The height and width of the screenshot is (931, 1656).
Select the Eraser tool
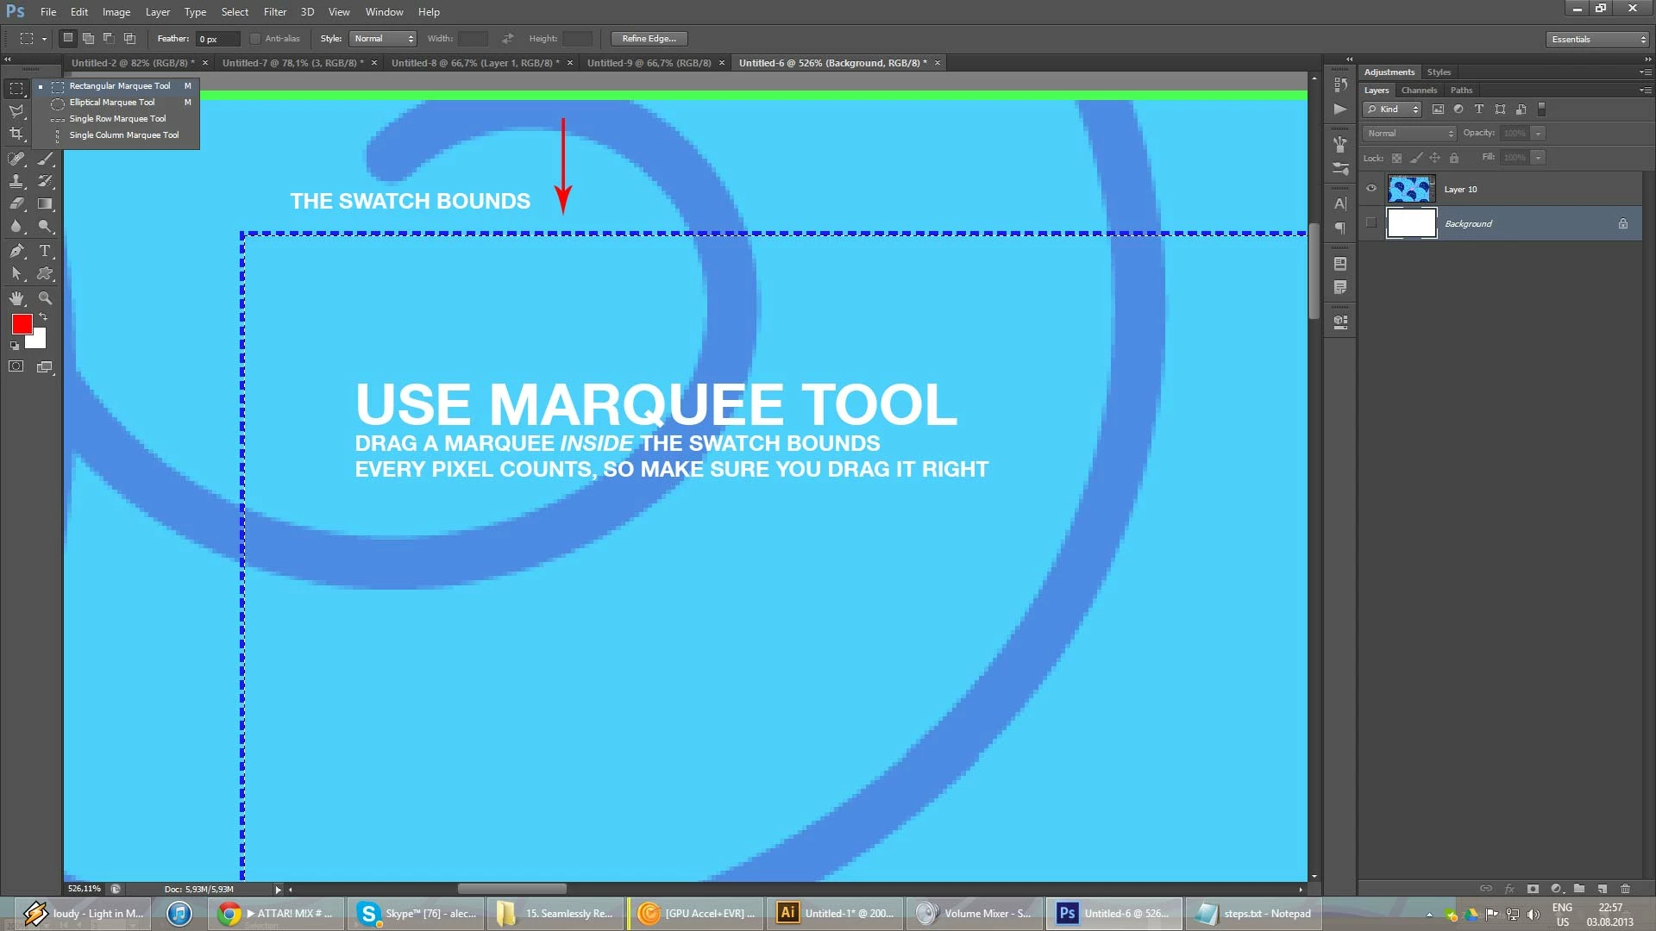[16, 204]
